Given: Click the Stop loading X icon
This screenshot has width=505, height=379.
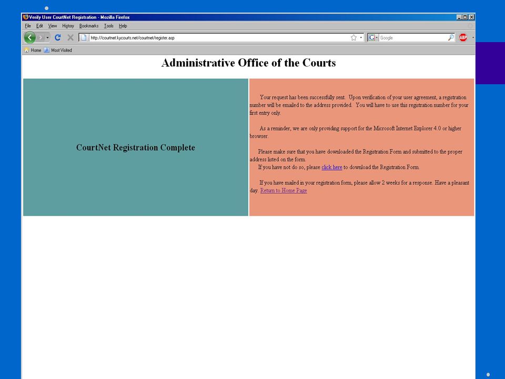Looking at the screenshot, I should tap(70, 38).
